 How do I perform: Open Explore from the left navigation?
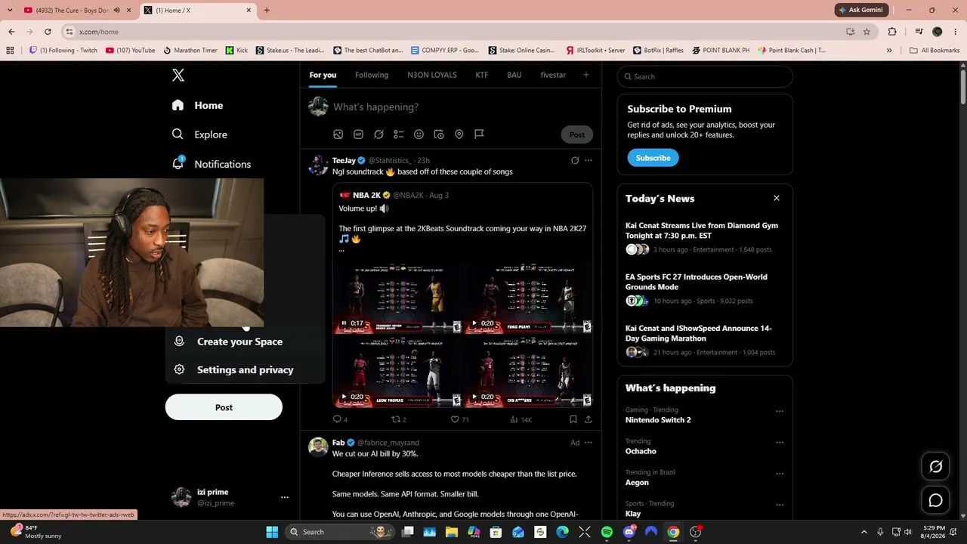[x=199, y=134]
